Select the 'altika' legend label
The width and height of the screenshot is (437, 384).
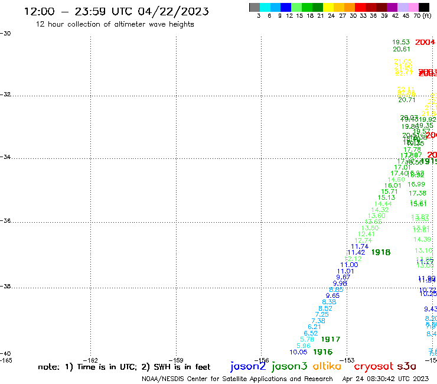pyautogui.click(x=327, y=366)
